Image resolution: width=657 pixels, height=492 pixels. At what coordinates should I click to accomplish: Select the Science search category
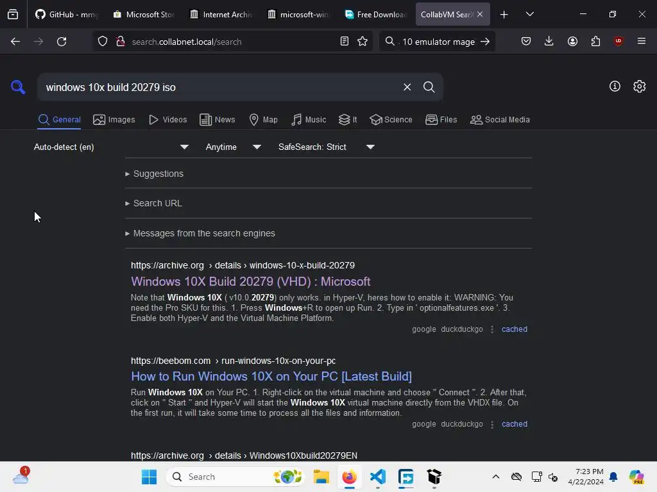[x=391, y=120]
